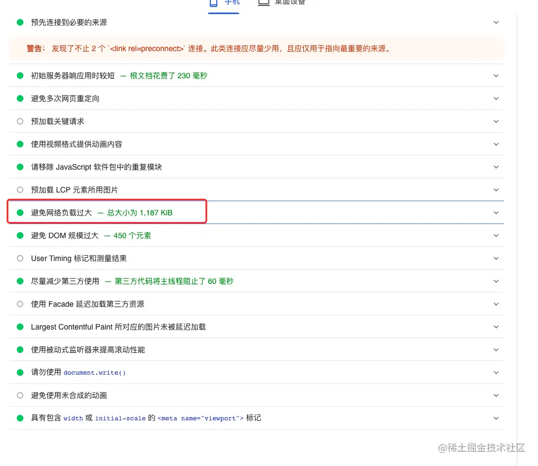
Task: Click green dot beside 使用视频格式提供动画内容
Action: click(x=20, y=144)
